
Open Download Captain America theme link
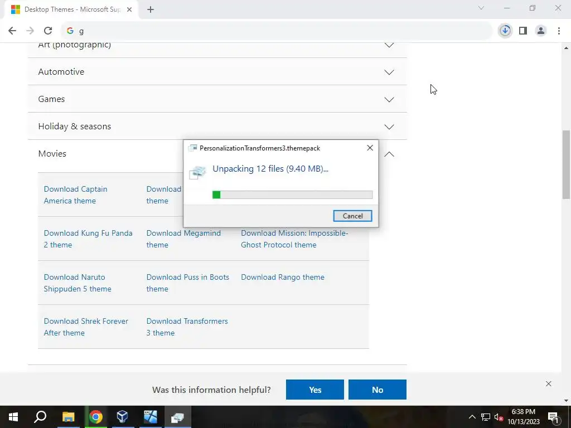75,194
